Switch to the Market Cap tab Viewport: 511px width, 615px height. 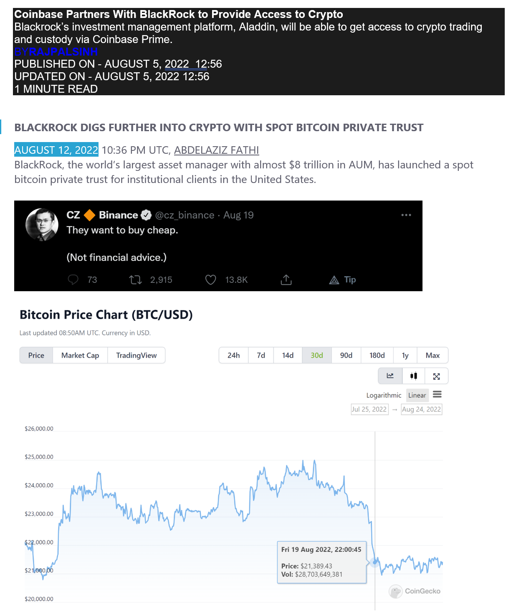pos(80,355)
